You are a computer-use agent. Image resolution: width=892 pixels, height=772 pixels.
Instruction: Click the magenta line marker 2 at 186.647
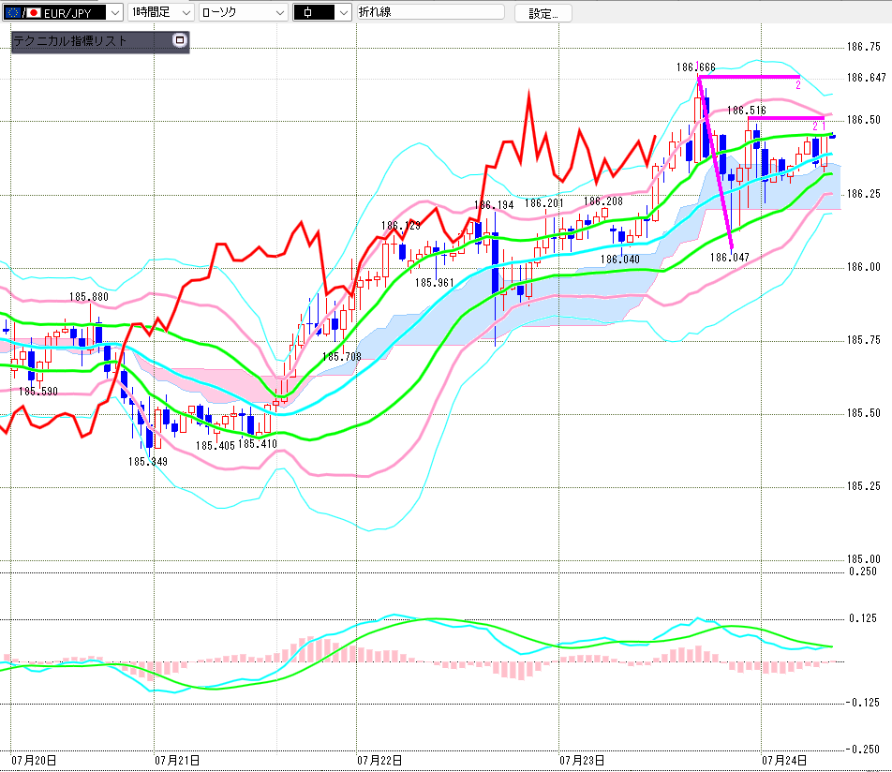(x=798, y=85)
